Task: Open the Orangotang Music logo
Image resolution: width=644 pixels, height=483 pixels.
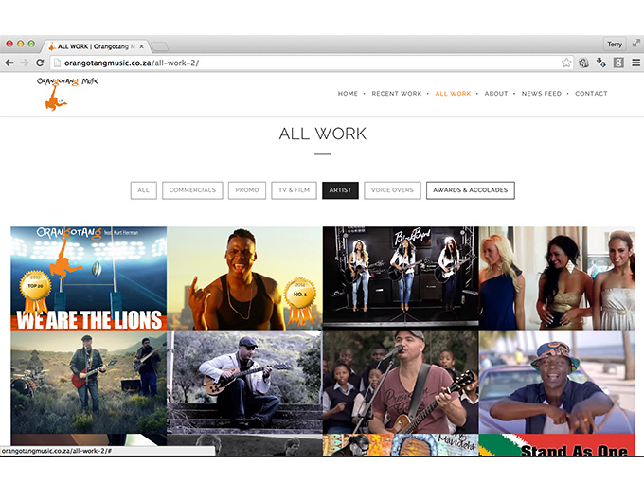Action: click(x=67, y=94)
